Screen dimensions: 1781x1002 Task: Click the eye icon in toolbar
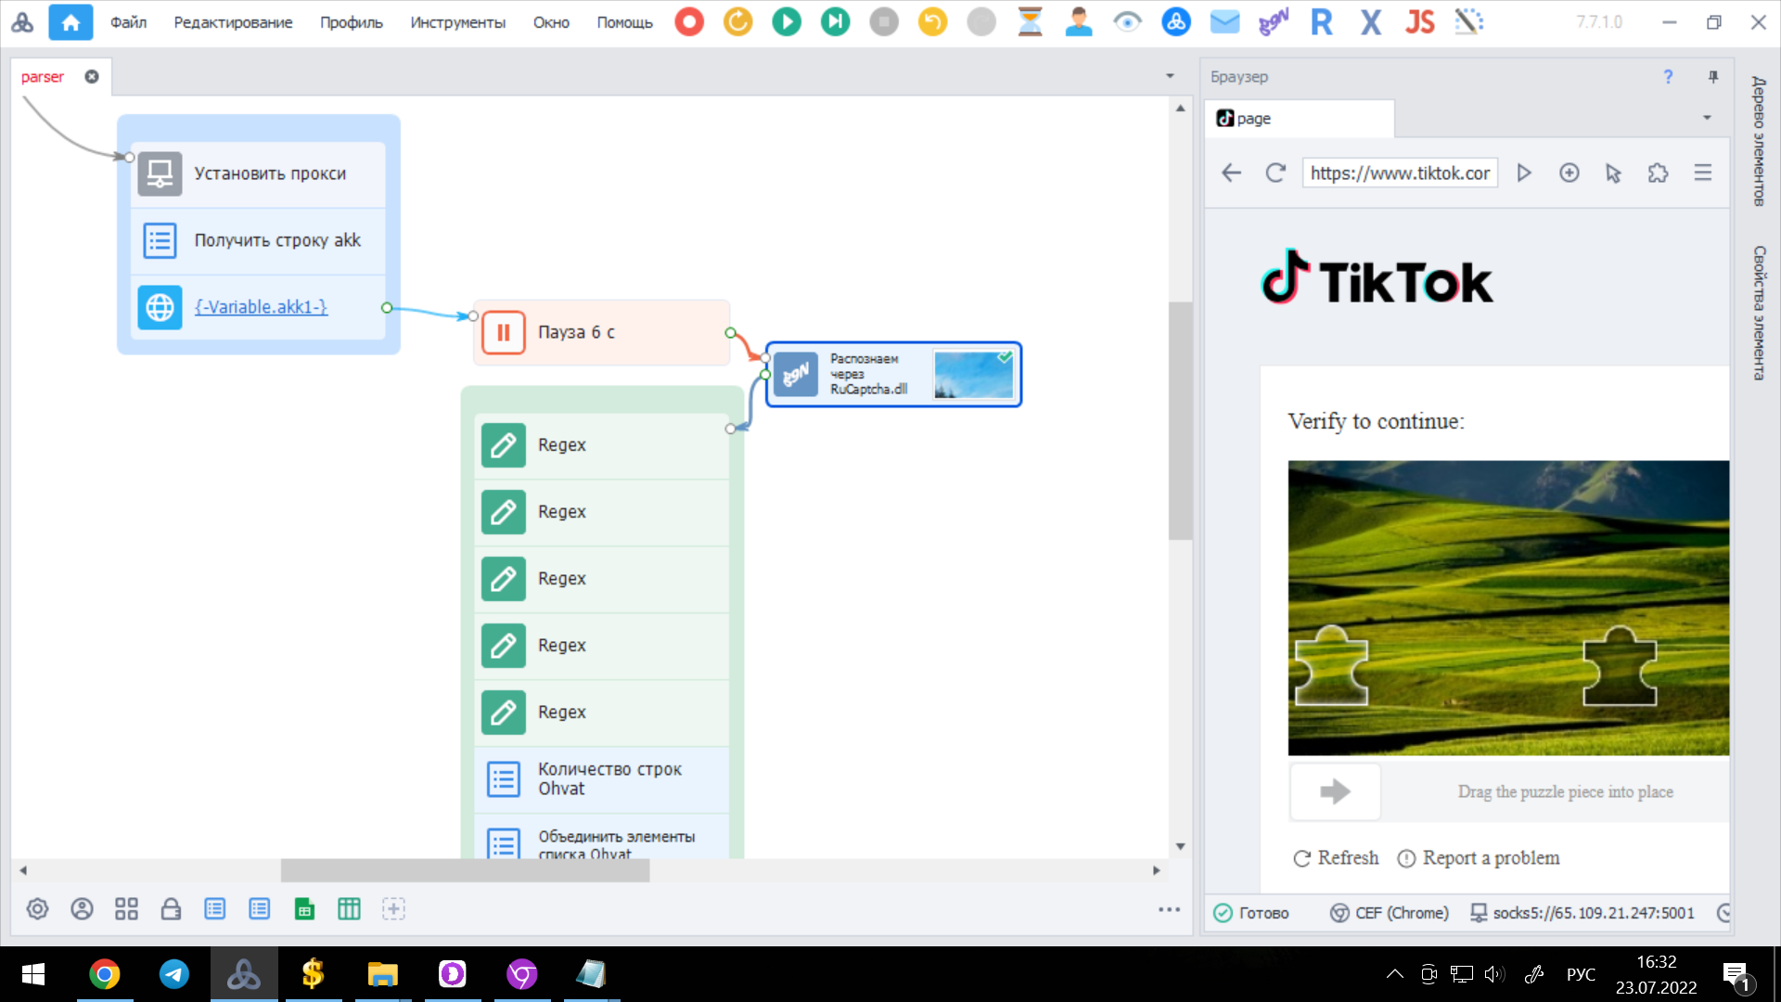(1127, 21)
